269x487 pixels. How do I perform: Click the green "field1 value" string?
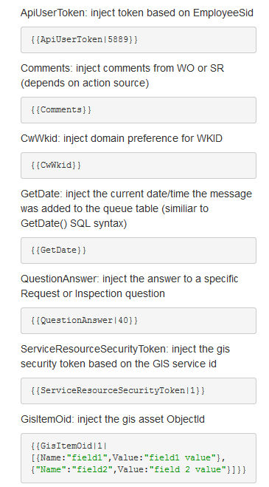point(182,457)
